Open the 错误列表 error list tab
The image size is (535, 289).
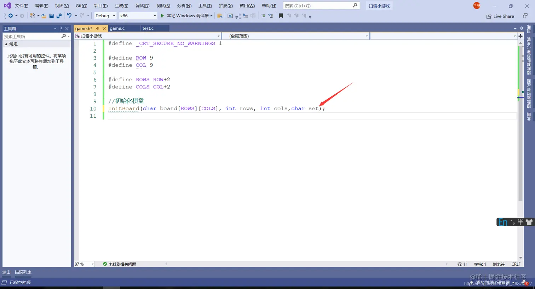coord(23,272)
